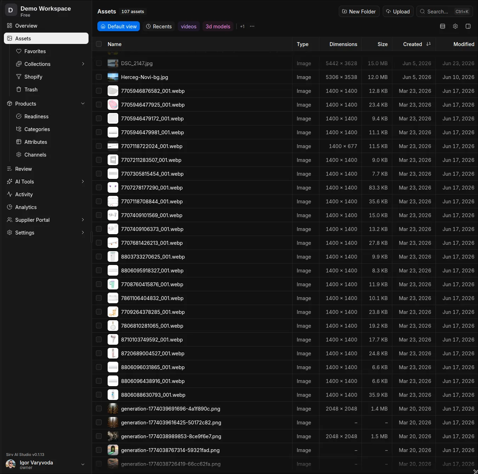
Task: Click the Created sort direction icon
Action: coord(428,44)
